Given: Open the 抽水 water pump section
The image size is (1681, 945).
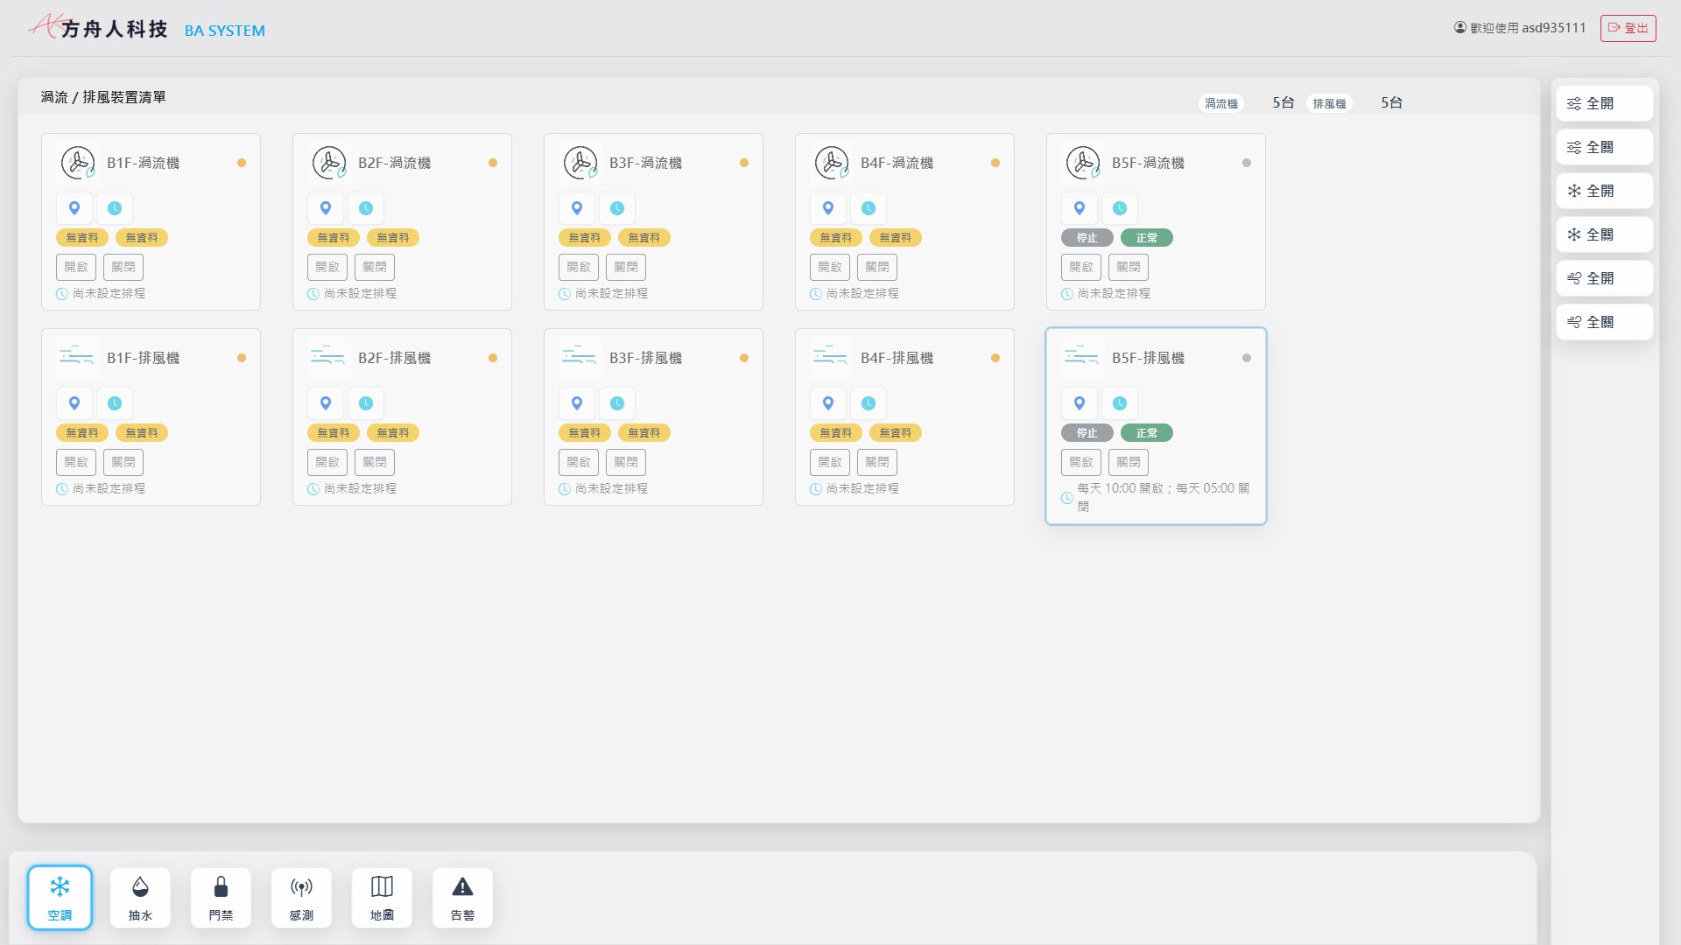Looking at the screenshot, I should [x=140, y=898].
